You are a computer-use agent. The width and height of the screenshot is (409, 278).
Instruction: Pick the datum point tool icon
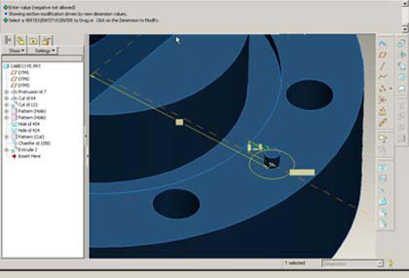(383, 88)
